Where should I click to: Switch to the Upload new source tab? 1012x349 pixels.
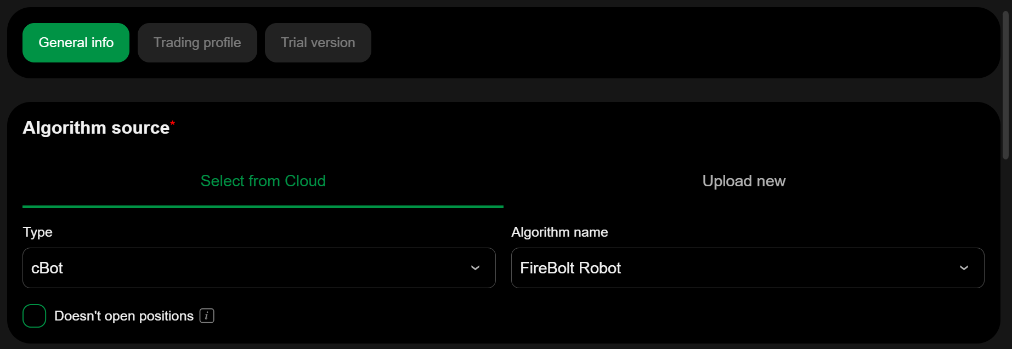click(x=744, y=181)
